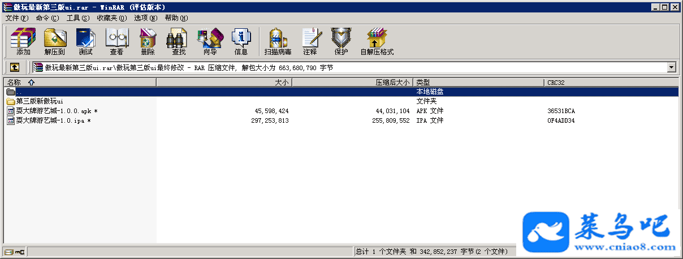Screen dimensions: 683x259
Task: Click the drive icon in the status bar
Action: click(8, 252)
